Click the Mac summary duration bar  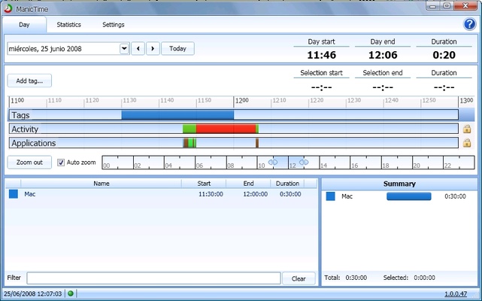coord(409,196)
